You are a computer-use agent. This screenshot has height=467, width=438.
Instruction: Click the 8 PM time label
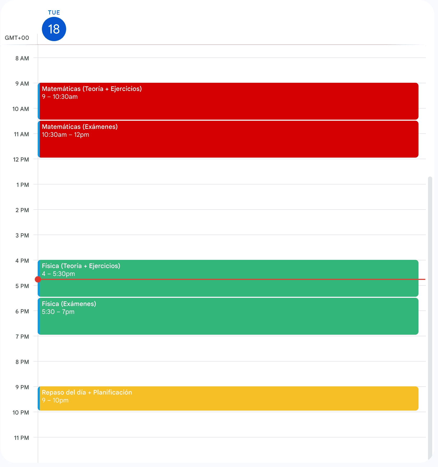(x=22, y=362)
